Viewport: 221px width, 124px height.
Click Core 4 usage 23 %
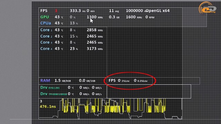pos(74,49)
